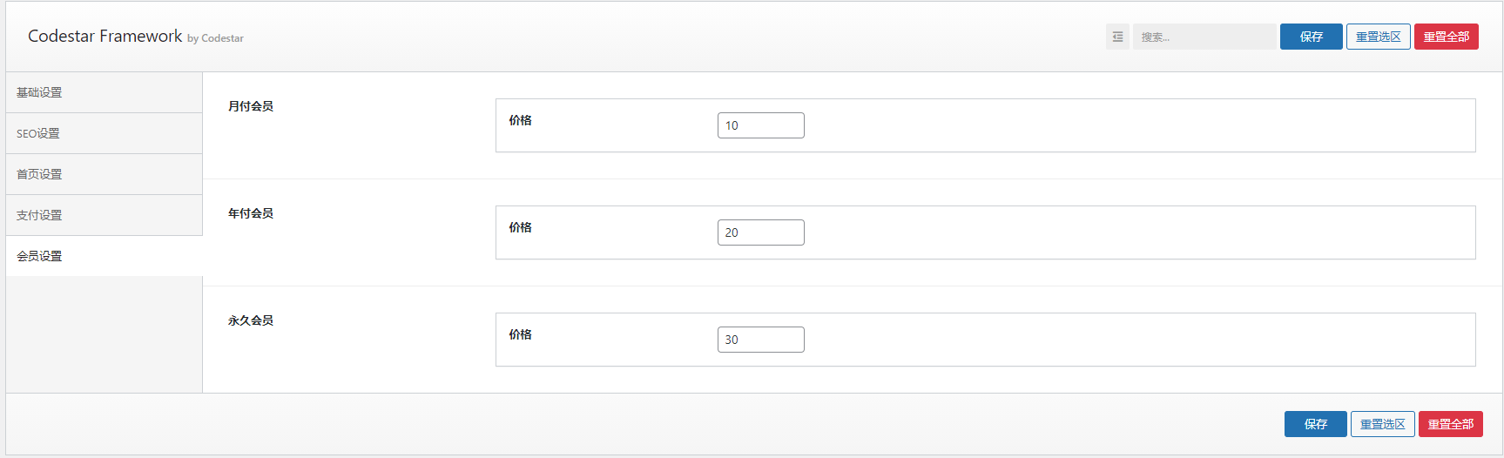Click the top red 重置全部 button
This screenshot has height=458, width=1504.
(x=1446, y=37)
